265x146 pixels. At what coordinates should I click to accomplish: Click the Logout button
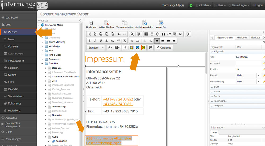click(x=258, y=5)
